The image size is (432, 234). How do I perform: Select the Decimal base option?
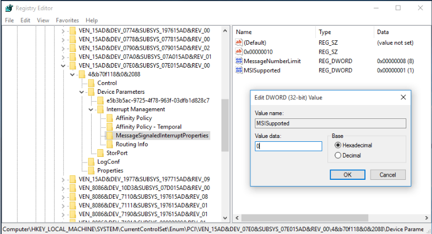click(337, 155)
